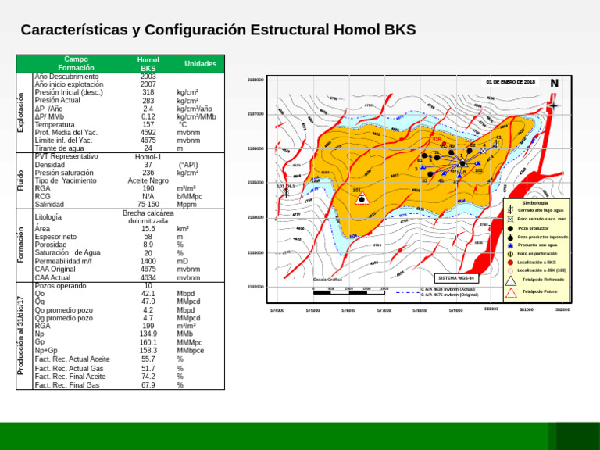Click the Salinidad value '75-150'

coord(148,205)
